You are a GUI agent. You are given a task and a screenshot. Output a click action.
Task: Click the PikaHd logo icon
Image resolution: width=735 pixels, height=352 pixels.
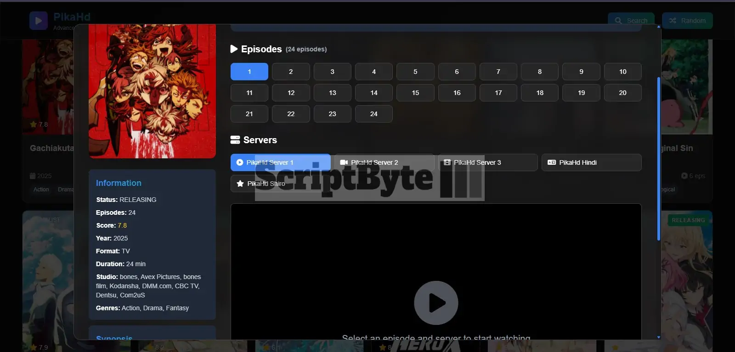pyautogui.click(x=39, y=21)
